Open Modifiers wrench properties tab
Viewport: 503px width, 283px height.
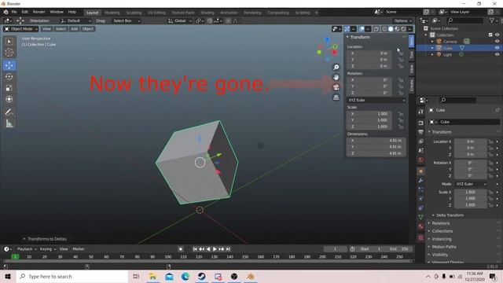tap(421, 180)
